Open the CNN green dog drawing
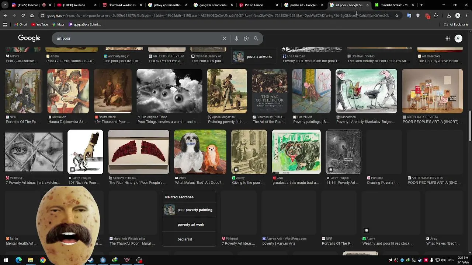 point(296,152)
